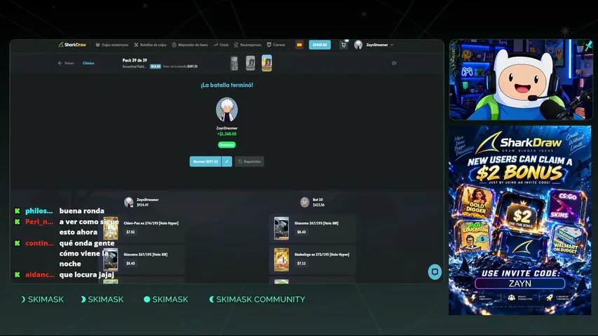The width and height of the screenshot is (598, 336).
Task: Click the Crash chart icon in navbar
Action: pyautogui.click(x=216, y=45)
